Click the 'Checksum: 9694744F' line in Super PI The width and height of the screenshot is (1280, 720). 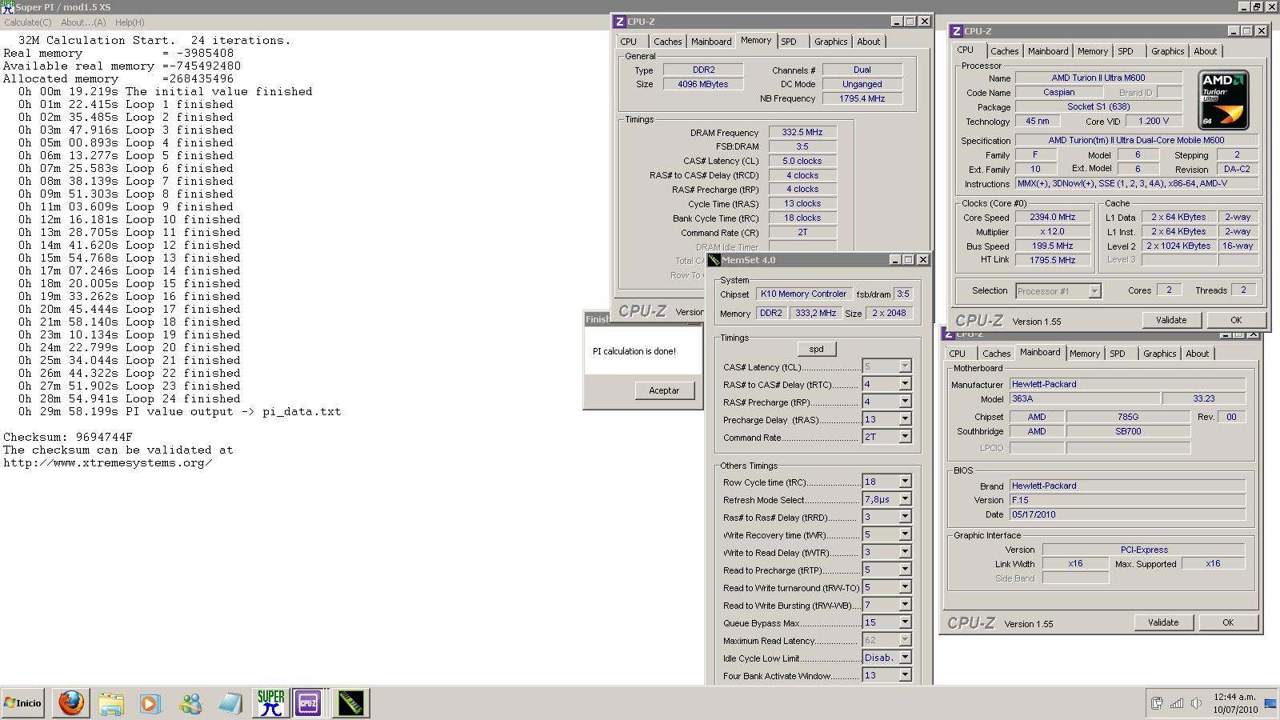pos(68,438)
